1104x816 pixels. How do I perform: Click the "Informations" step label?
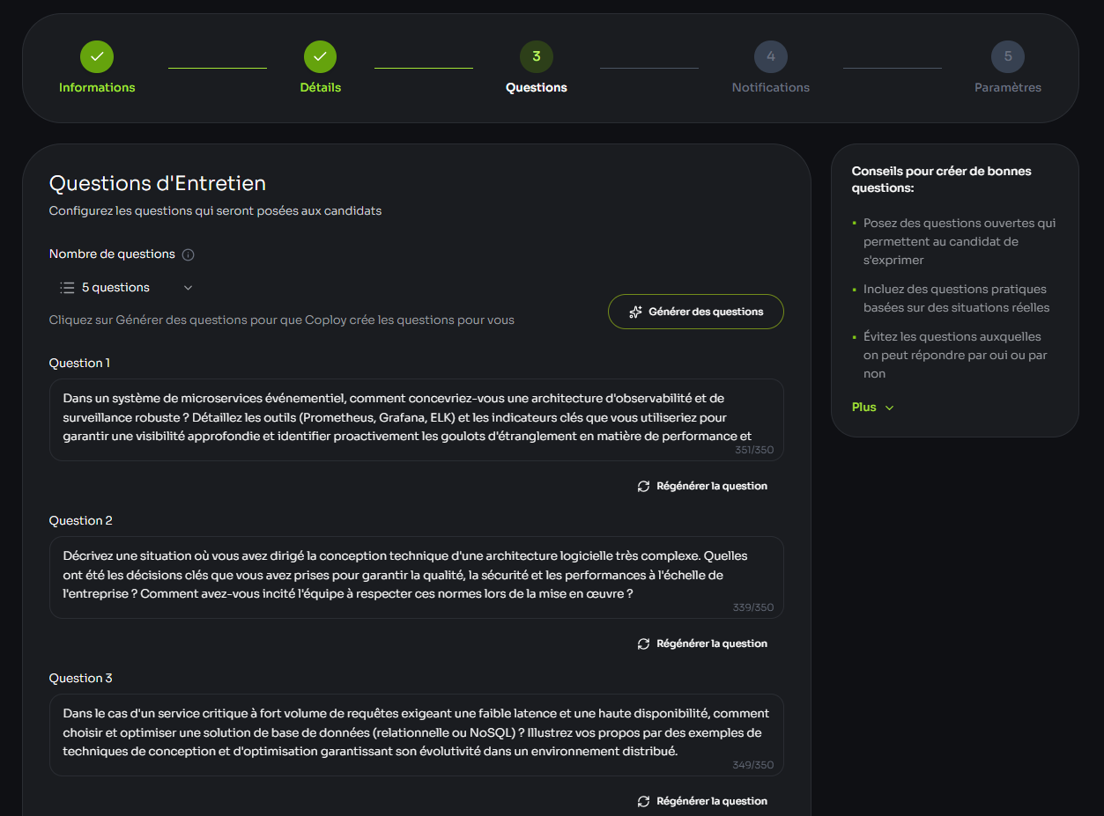97,87
